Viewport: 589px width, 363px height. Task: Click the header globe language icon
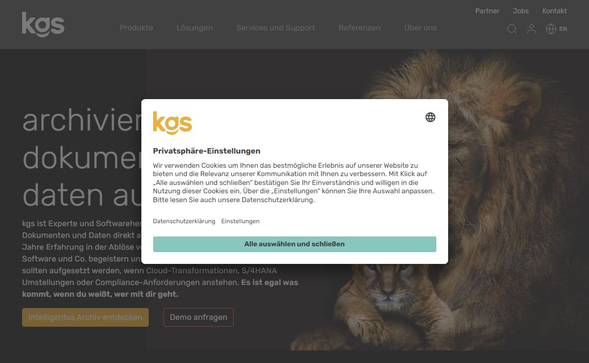coord(551,29)
